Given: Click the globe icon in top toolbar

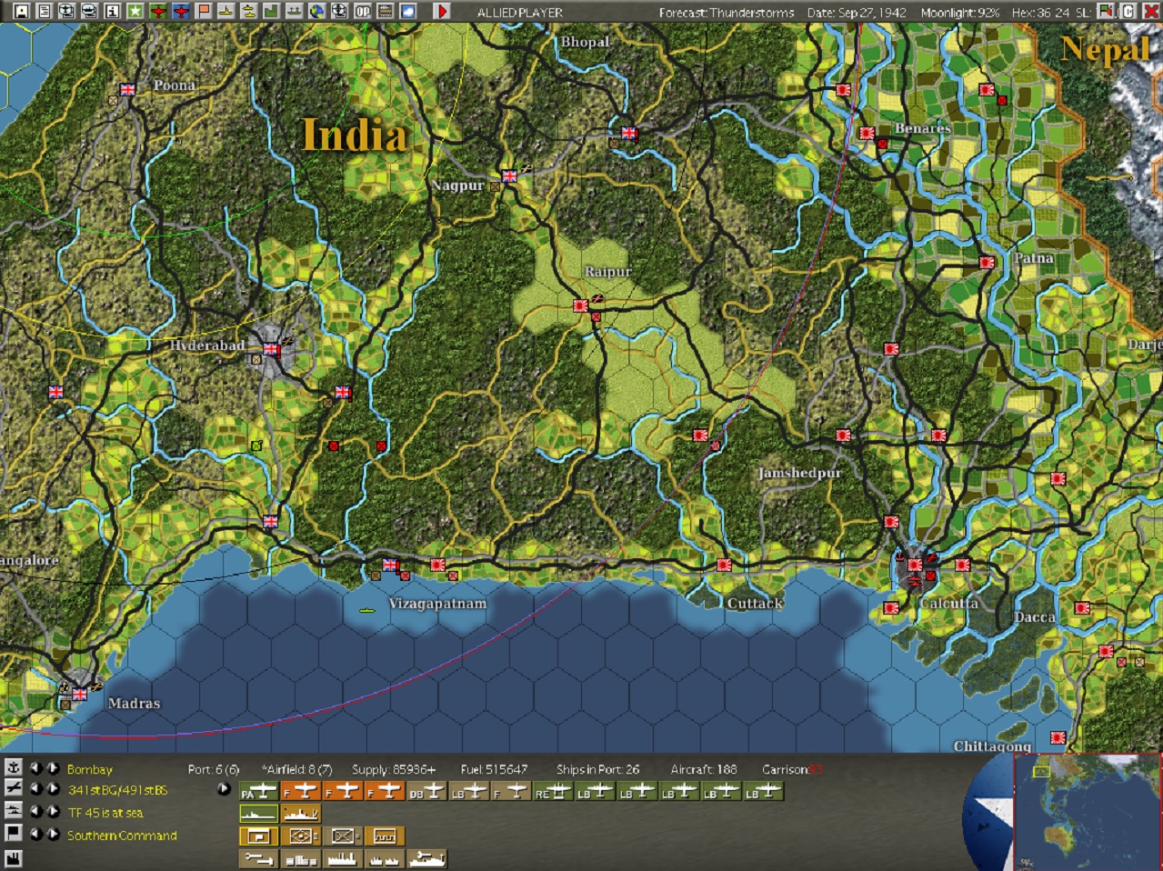Looking at the screenshot, I should coord(316,11).
